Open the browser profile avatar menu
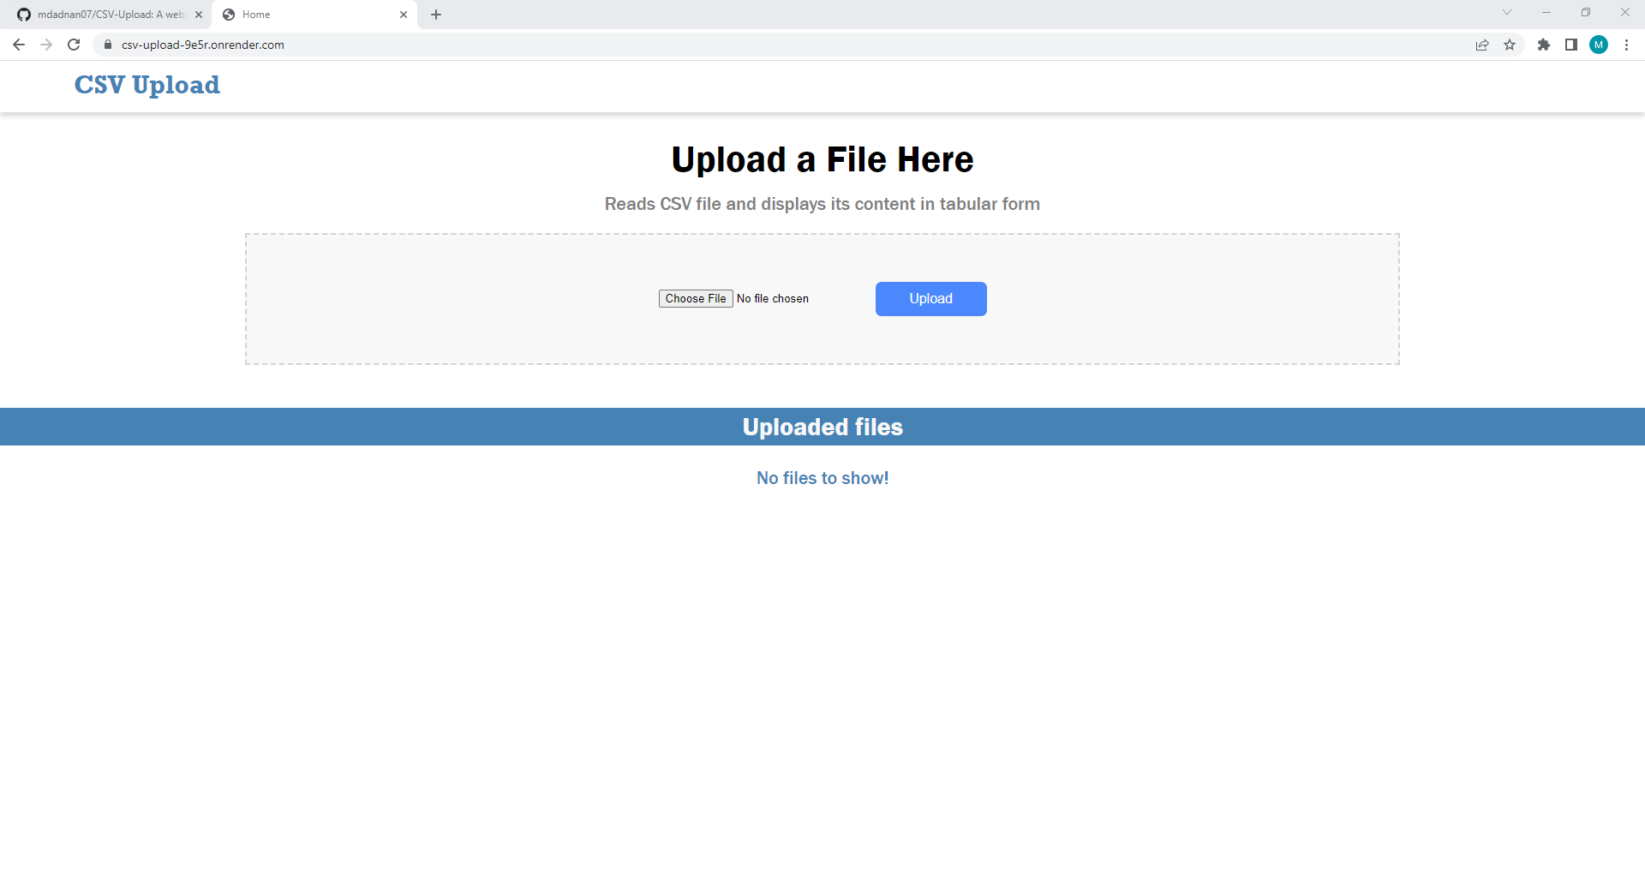This screenshot has height=891, width=1645. pos(1599,45)
